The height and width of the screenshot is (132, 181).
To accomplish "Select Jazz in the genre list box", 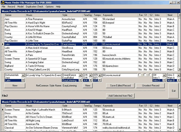I will pyautogui.click(x=13, y=78).
